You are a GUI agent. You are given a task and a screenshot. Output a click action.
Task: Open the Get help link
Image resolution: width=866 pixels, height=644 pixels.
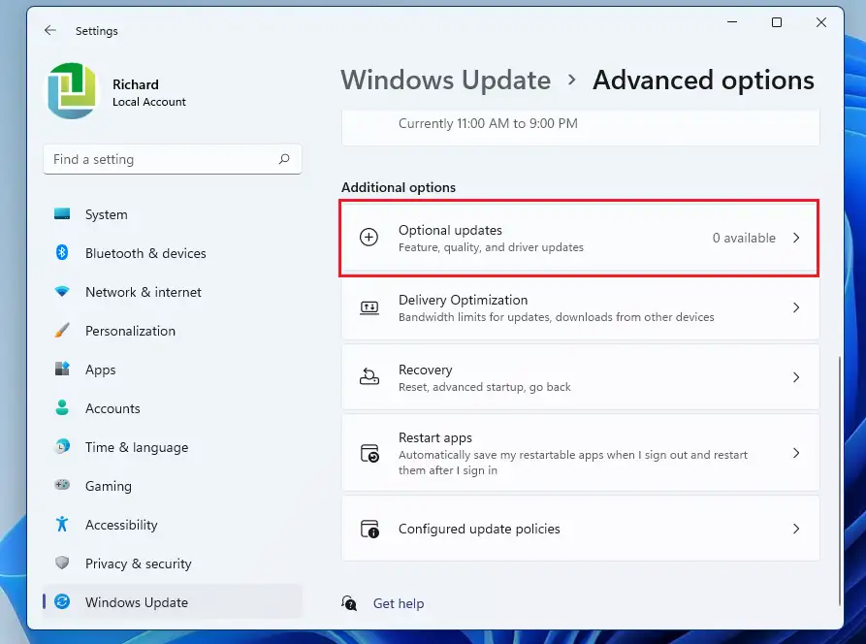coord(399,603)
